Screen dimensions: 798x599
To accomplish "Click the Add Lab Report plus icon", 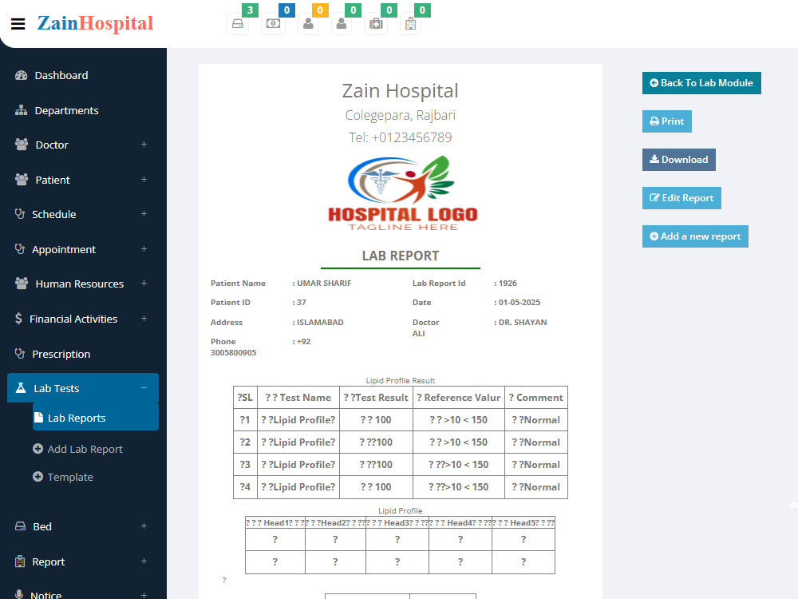I will click(38, 449).
